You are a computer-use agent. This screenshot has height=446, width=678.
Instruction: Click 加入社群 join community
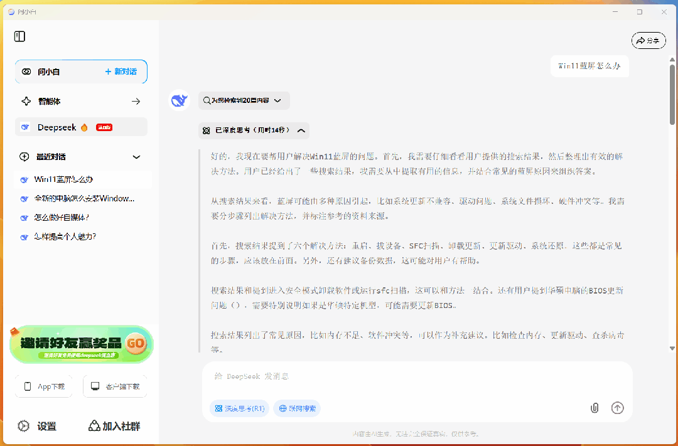click(x=114, y=426)
